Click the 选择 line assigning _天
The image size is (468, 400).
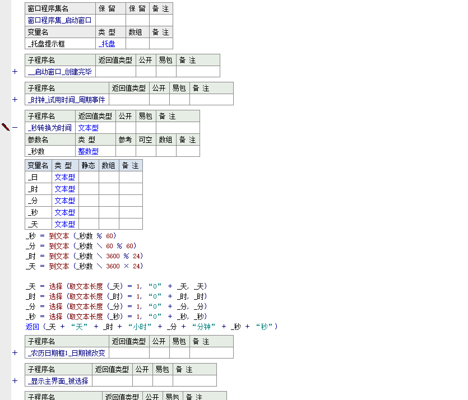click(117, 286)
